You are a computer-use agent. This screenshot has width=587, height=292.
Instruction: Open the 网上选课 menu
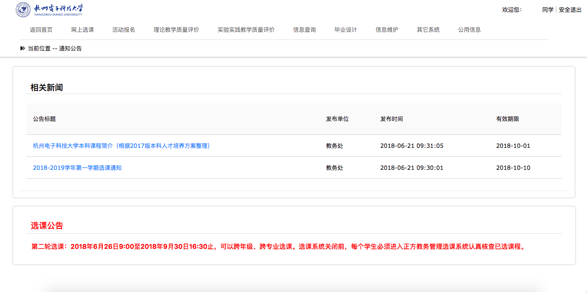(82, 30)
